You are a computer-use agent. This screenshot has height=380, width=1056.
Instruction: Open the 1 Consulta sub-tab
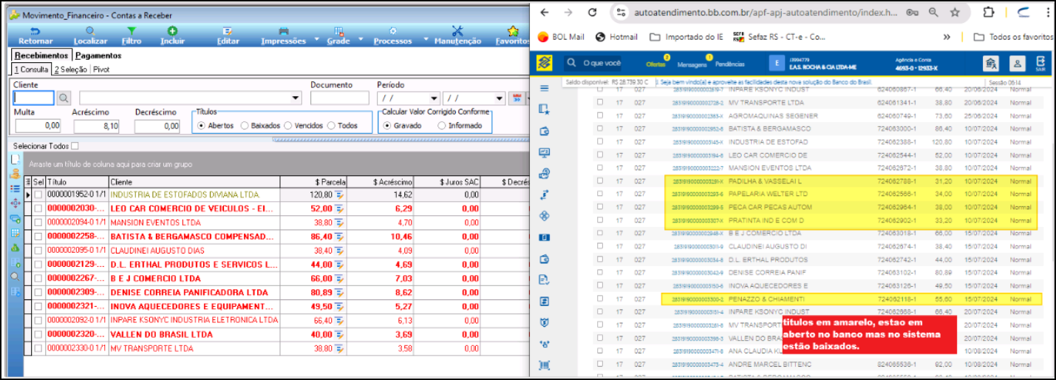pyautogui.click(x=32, y=69)
